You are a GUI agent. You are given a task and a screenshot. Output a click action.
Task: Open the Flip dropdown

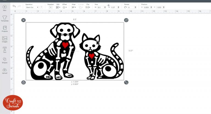(88, 7)
